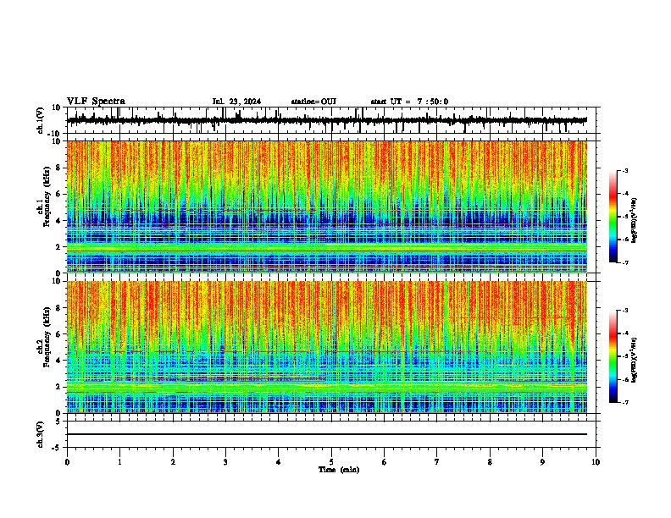Screen dimensions: 671x518
Task: Click the ch.2 spectrogram color bar
Action: [613, 356]
